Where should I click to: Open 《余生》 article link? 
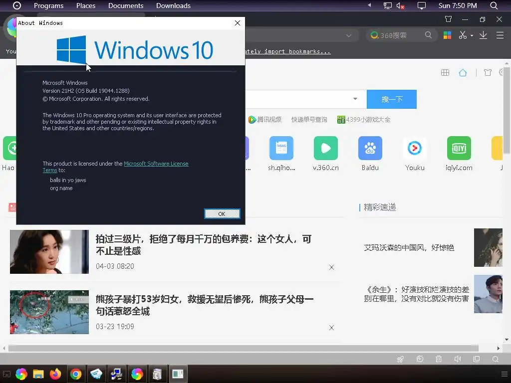(417, 294)
